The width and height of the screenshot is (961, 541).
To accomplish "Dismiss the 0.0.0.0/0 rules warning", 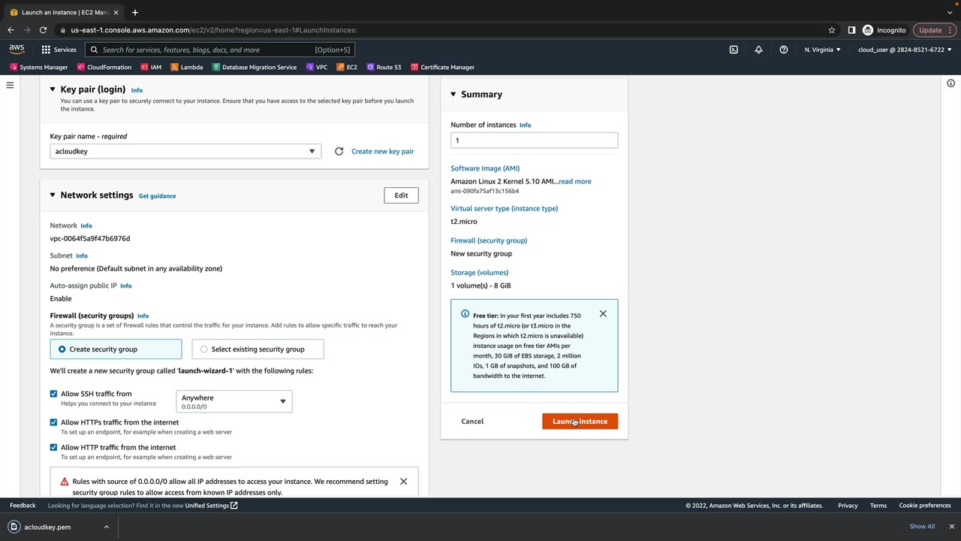I will [403, 481].
